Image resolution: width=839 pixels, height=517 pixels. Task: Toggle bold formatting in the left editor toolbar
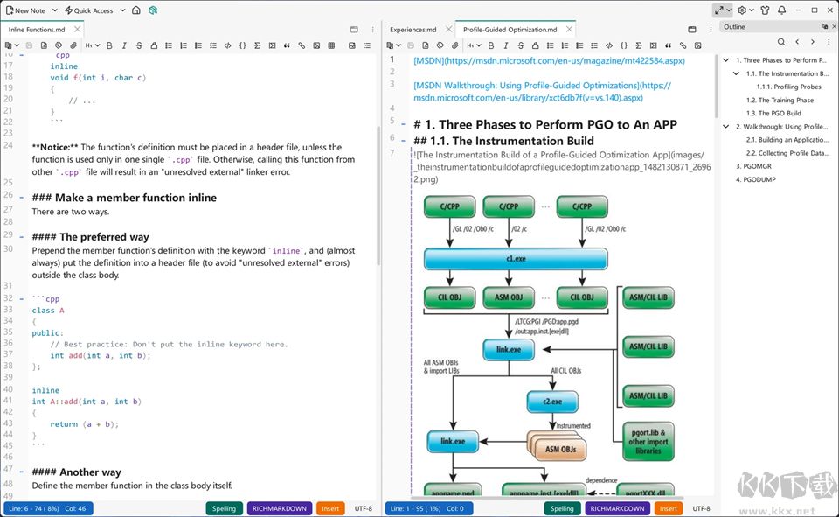tap(109, 45)
